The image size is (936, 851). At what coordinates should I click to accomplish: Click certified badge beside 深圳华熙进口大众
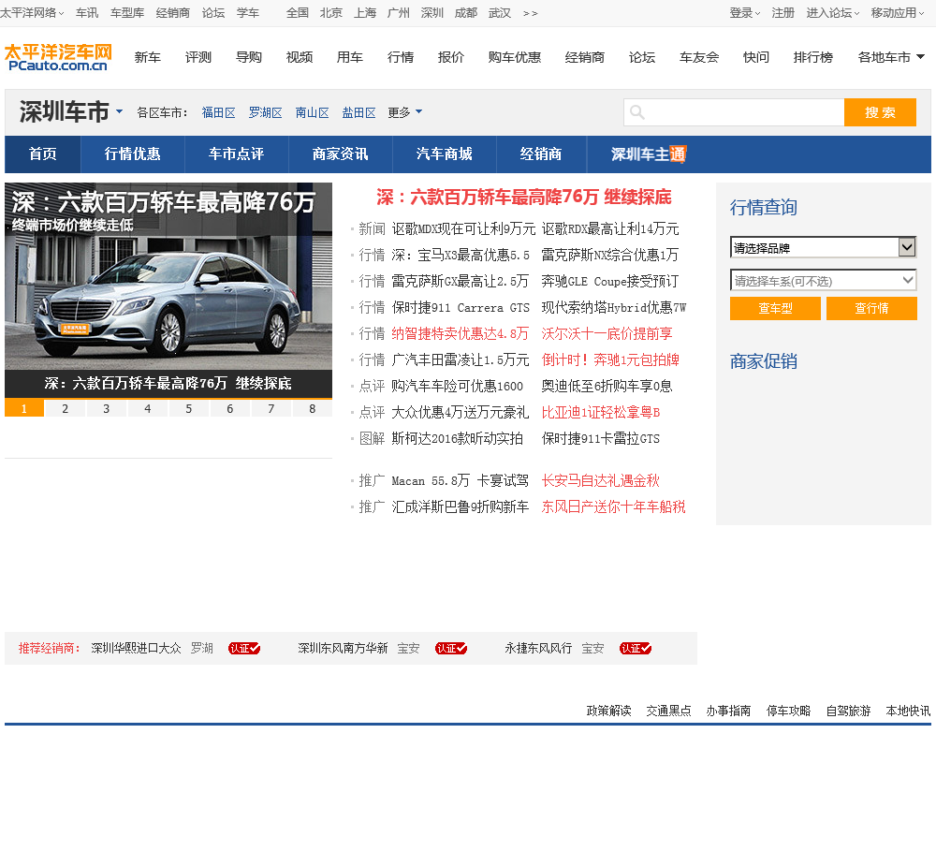click(x=243, y=648)
